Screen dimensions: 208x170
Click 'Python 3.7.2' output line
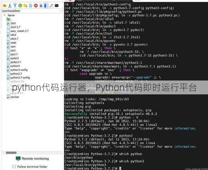107,139
